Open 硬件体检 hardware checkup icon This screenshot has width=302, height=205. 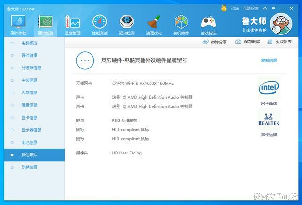(x=18, y=25)
